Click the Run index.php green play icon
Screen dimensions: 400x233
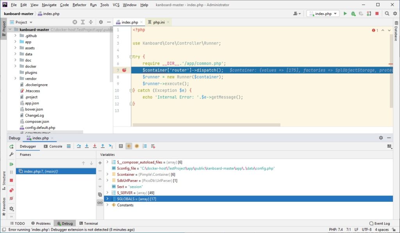tap(345, 14)
